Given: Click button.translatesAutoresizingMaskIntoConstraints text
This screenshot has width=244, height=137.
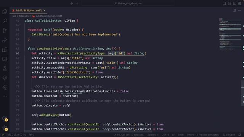Looking at the screenshot, I should click(x=73, y=91).
